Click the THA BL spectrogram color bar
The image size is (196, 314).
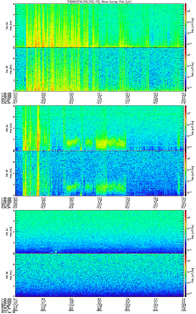pos(186,25)
